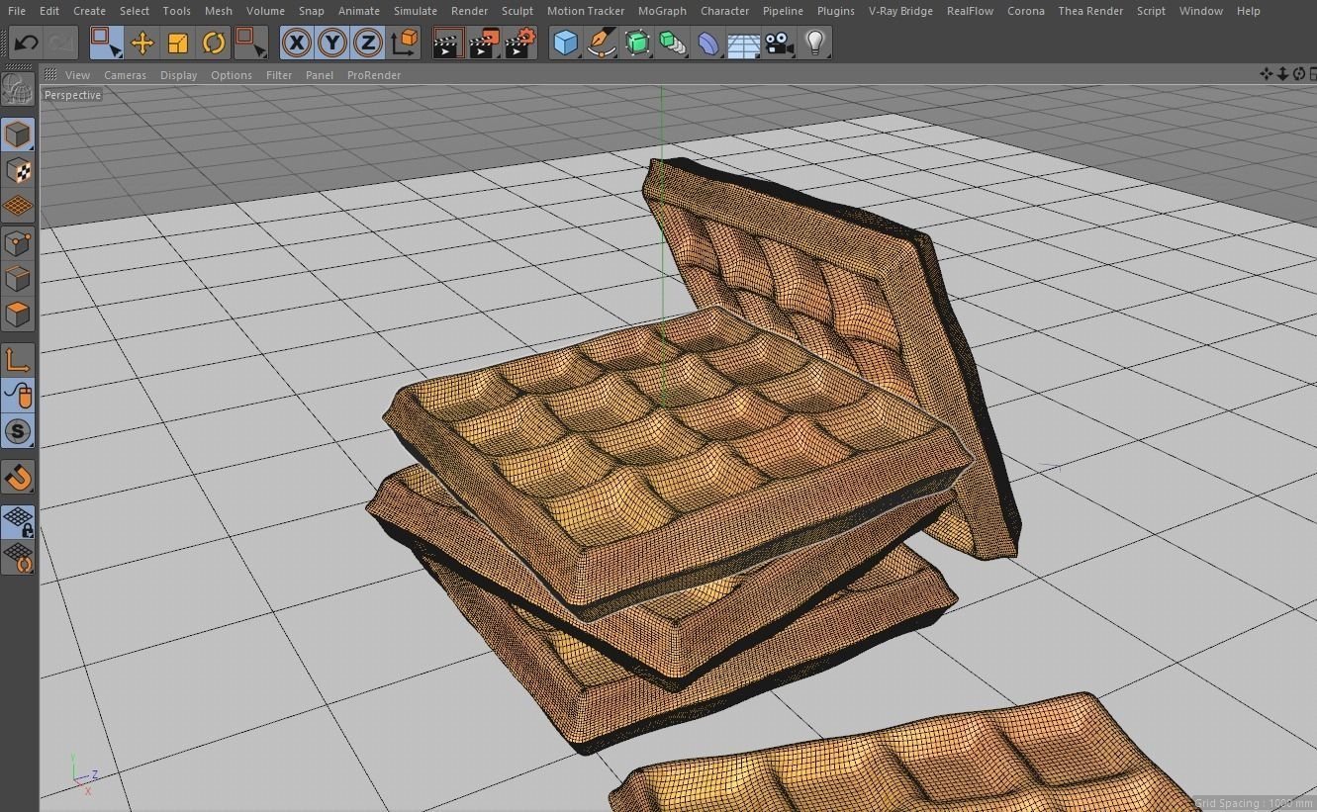The width and height of the screenshot is (1317, 812).
Task: Open the Edit menu
Action: coord(48,11)
